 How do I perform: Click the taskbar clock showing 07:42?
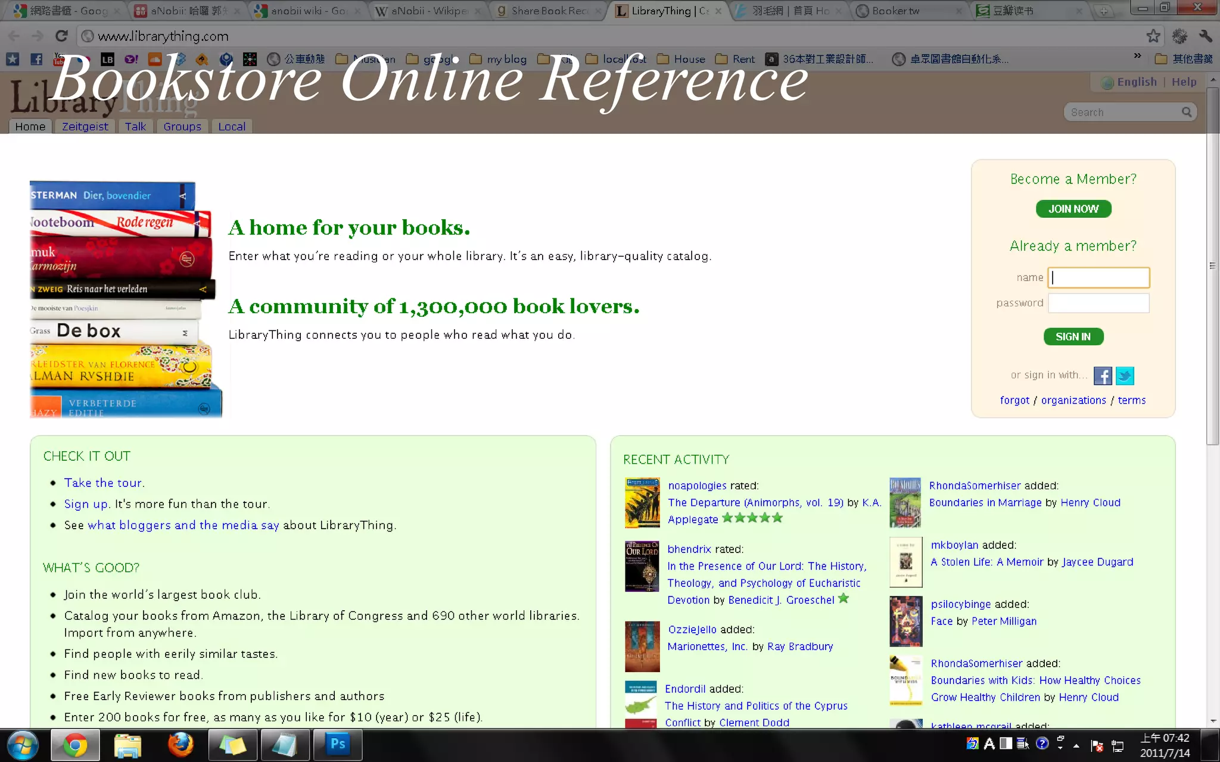[1165, 745]
